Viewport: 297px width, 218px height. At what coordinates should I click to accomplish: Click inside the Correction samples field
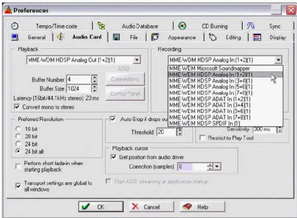pyautogui.click(x=192, y=166)
